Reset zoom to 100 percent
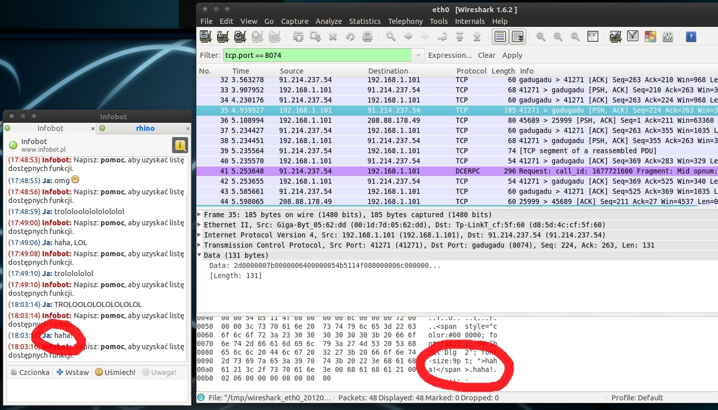718x410 pixels. (x=575, y=37)
